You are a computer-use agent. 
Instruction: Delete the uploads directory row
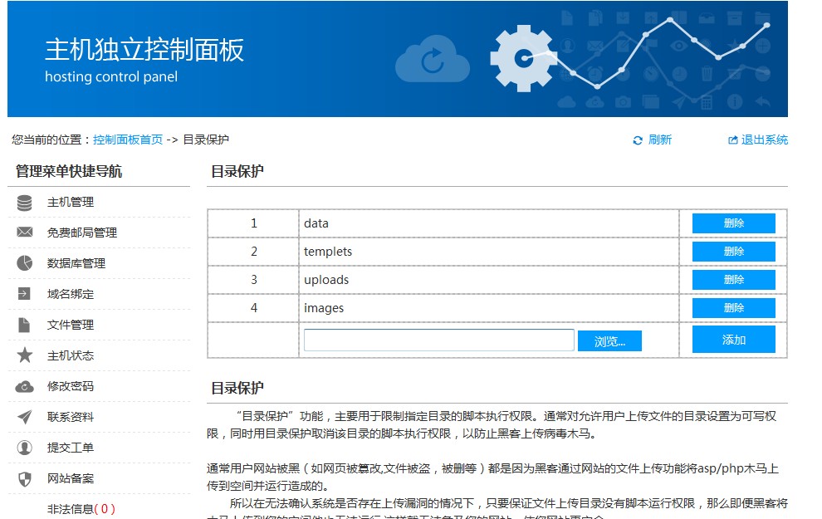click(x=733, y=280)
